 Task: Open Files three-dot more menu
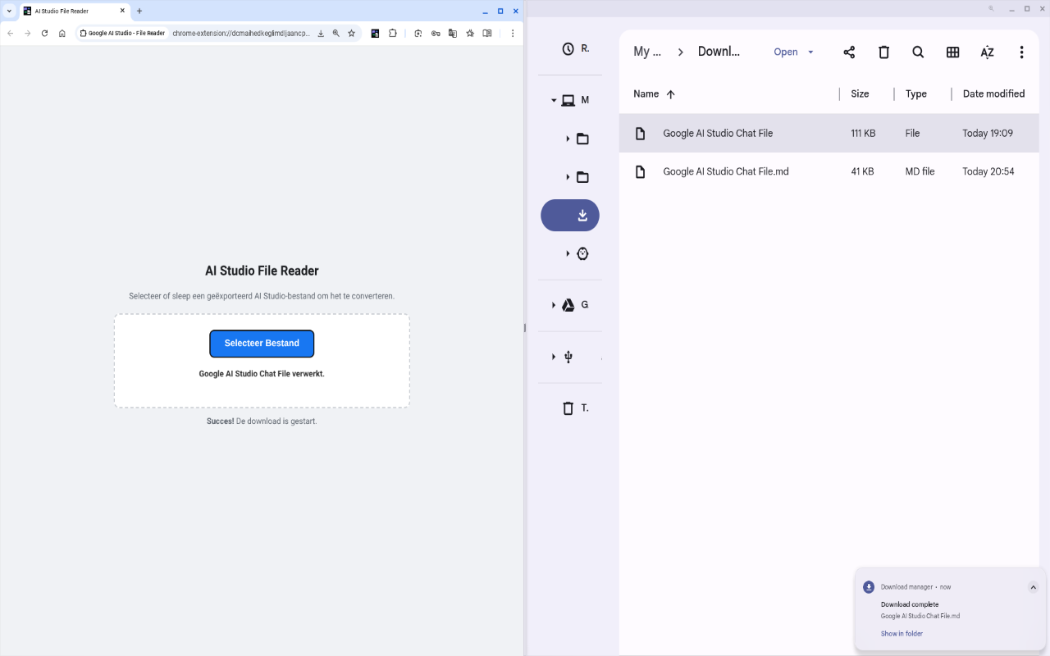[1021, 52]
